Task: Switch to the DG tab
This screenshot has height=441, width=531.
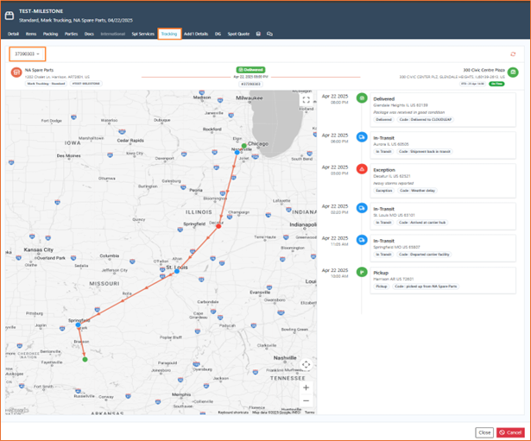Action: (x=218, y=34)
